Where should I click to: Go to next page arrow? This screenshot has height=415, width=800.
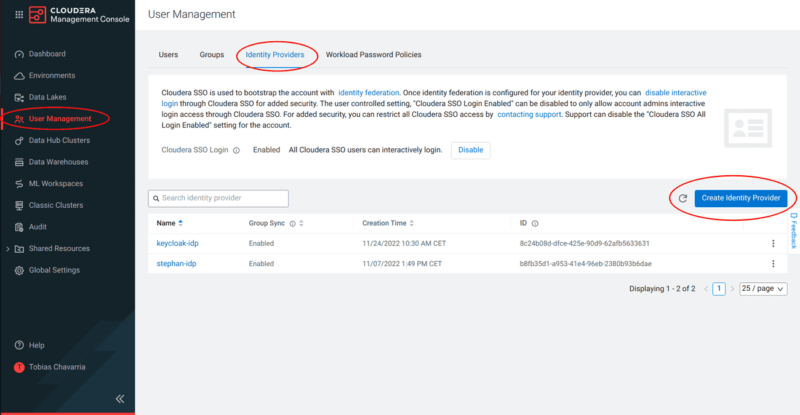click(x=732, y=289)
